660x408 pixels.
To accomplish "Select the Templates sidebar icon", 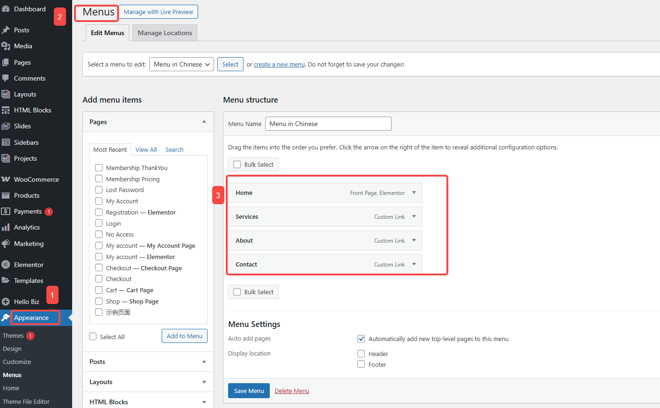I will (7, 280).
